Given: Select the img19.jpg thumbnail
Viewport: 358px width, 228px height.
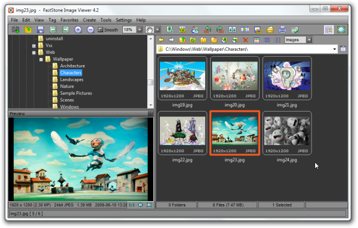Looking at the screenshot, I should tap(183, 78).
